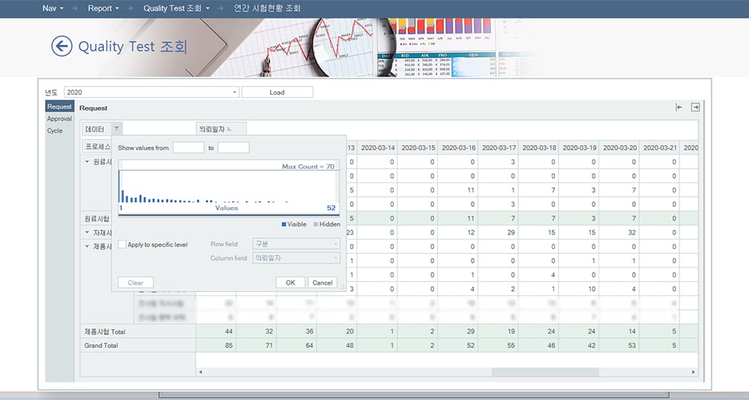The height and width of the screenshot is (400, 749).
Task: Click the filter funnel icon on 데이터 field
Action: coord(116,130)
